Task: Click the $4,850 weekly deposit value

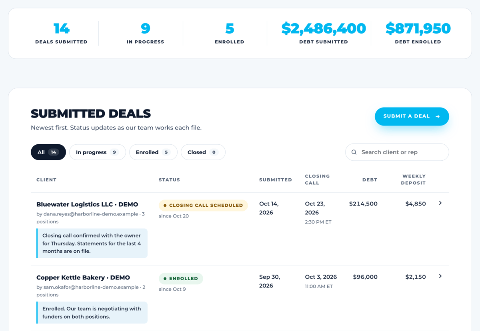Action: [416, 204]
